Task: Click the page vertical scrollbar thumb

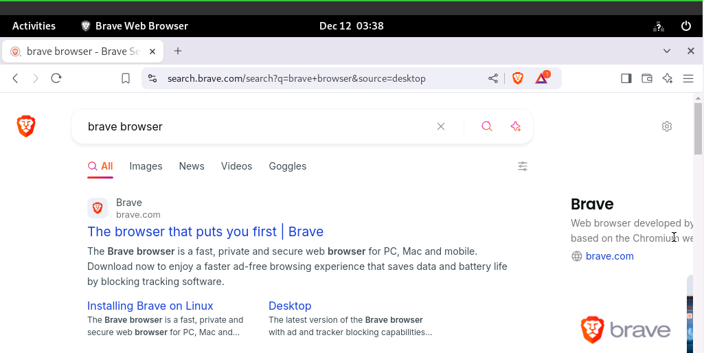Action: (x=698, y=128)
